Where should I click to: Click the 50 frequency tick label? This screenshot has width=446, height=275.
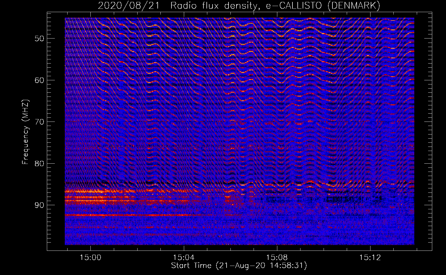(39, 38)
